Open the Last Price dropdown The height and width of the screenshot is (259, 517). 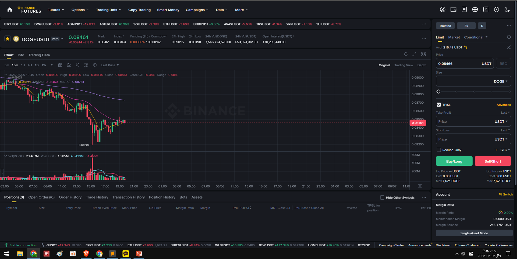tap(110, 65)
